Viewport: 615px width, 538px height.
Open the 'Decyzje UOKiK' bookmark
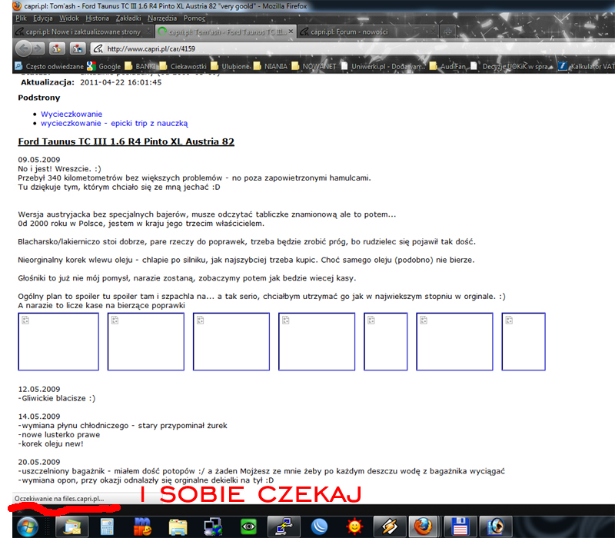coord(511,66)
